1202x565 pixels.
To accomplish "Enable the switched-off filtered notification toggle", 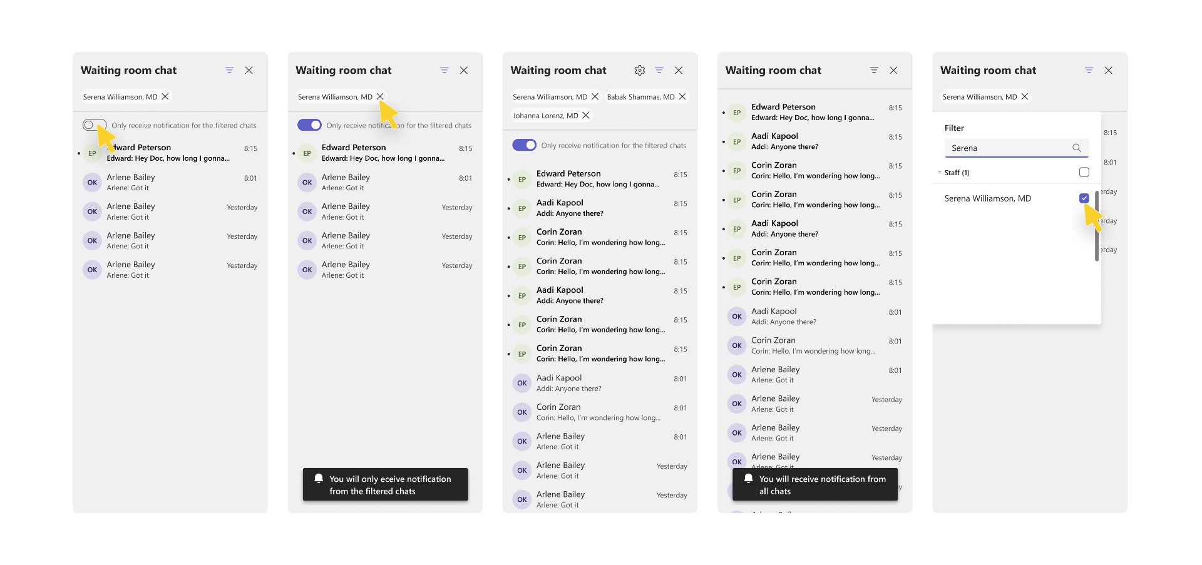I will [x=95, y=125].
